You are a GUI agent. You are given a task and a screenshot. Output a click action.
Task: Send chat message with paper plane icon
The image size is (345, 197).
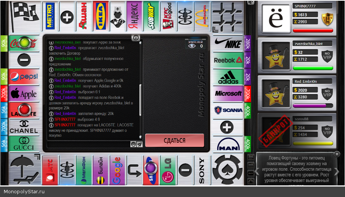point(140,144)
